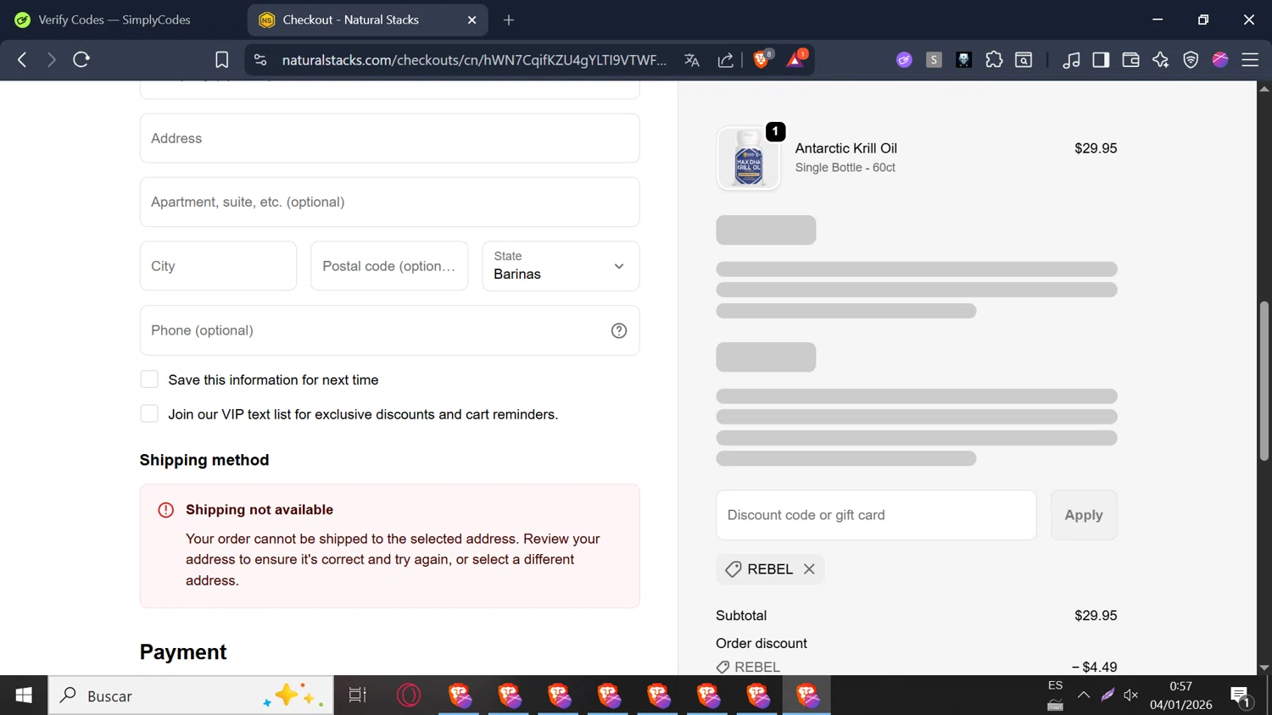Launch Opera from the taskbar
1272x715 pixels.
[409, 696]
